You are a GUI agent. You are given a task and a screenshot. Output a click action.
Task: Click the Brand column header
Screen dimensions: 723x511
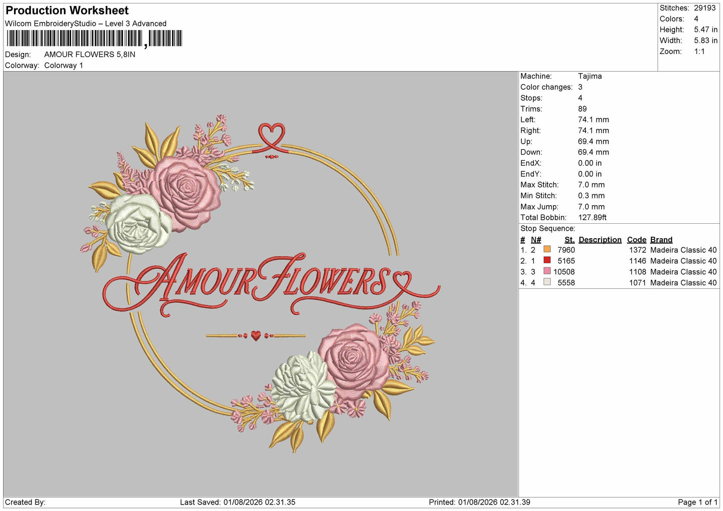pyautogui.click(x=661, y=240)
